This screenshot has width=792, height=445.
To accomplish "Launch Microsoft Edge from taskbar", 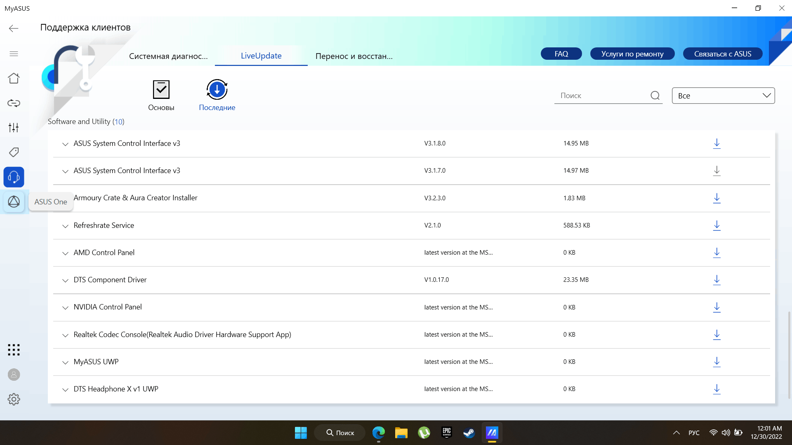I will (379, 433).
